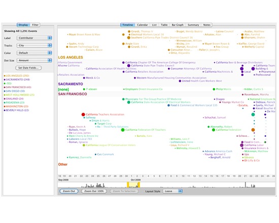
Task: Select the Merck & Co event
Action: 92,78
